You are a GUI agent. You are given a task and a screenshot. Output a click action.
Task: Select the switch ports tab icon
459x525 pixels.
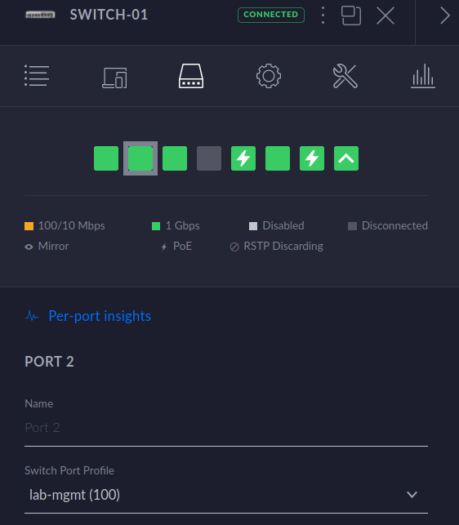click(x=191, y=76)
